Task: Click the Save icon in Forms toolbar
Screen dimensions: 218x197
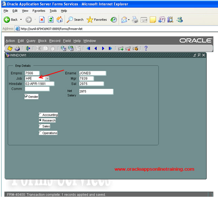Action: (x=10, y=48)
